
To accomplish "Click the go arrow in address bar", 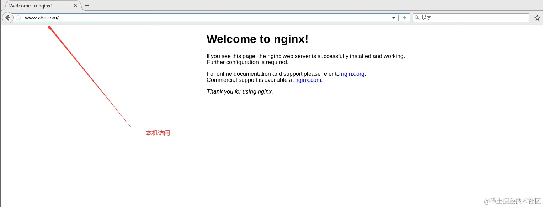I will 404,18.
